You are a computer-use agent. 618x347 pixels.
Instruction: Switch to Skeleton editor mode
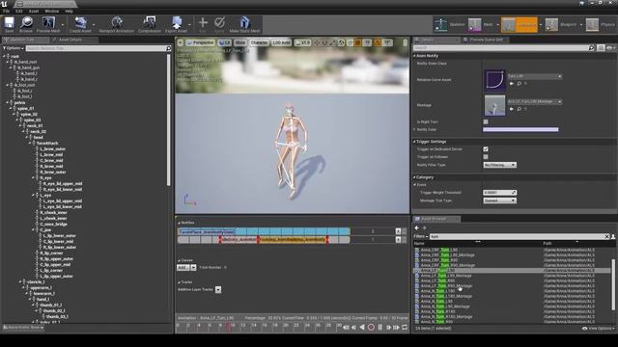tap(450, 24)
